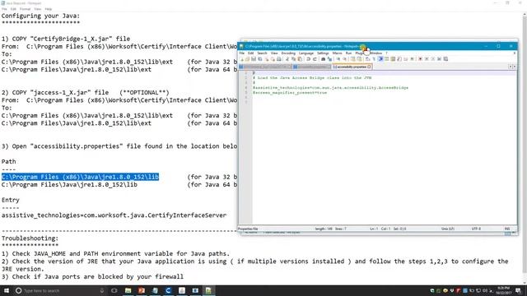The width and height of the screenshot is (527, 296).
Task: Click the Replace icon in Notepad++ toolbar
Action: pos(329,59)
